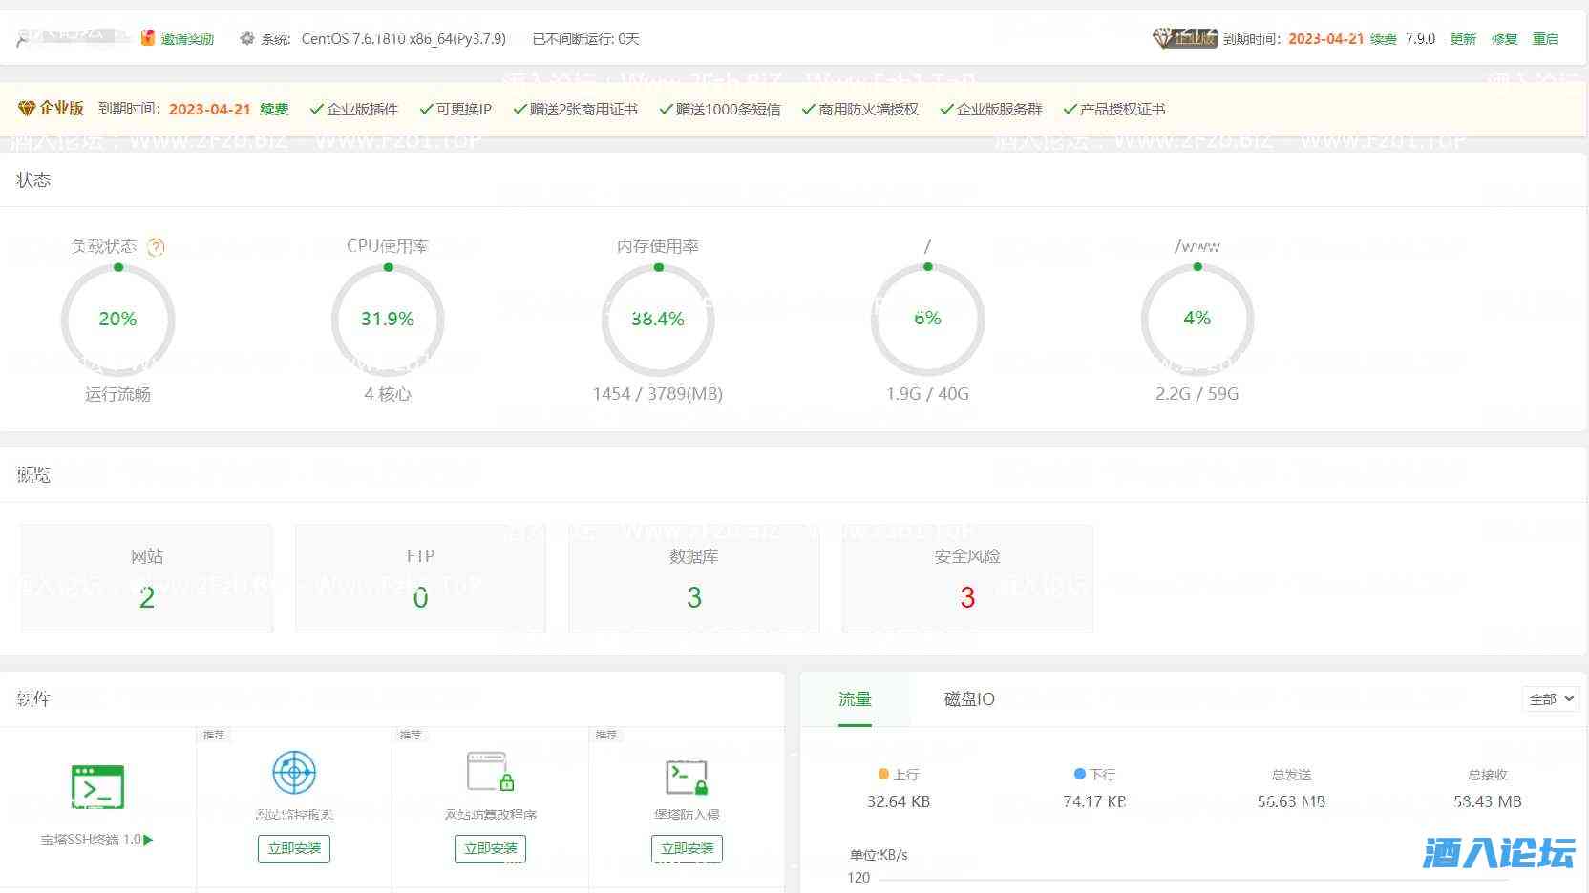Screen dimensions: 1589x893
Task: Open the 安全风险 card showing 3
Action: [967, 578]
